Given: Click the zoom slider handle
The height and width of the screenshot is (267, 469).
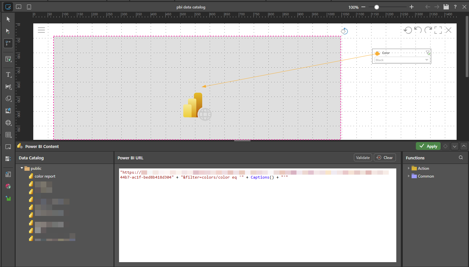Looking at the screenshot, I should pos(377,7).
